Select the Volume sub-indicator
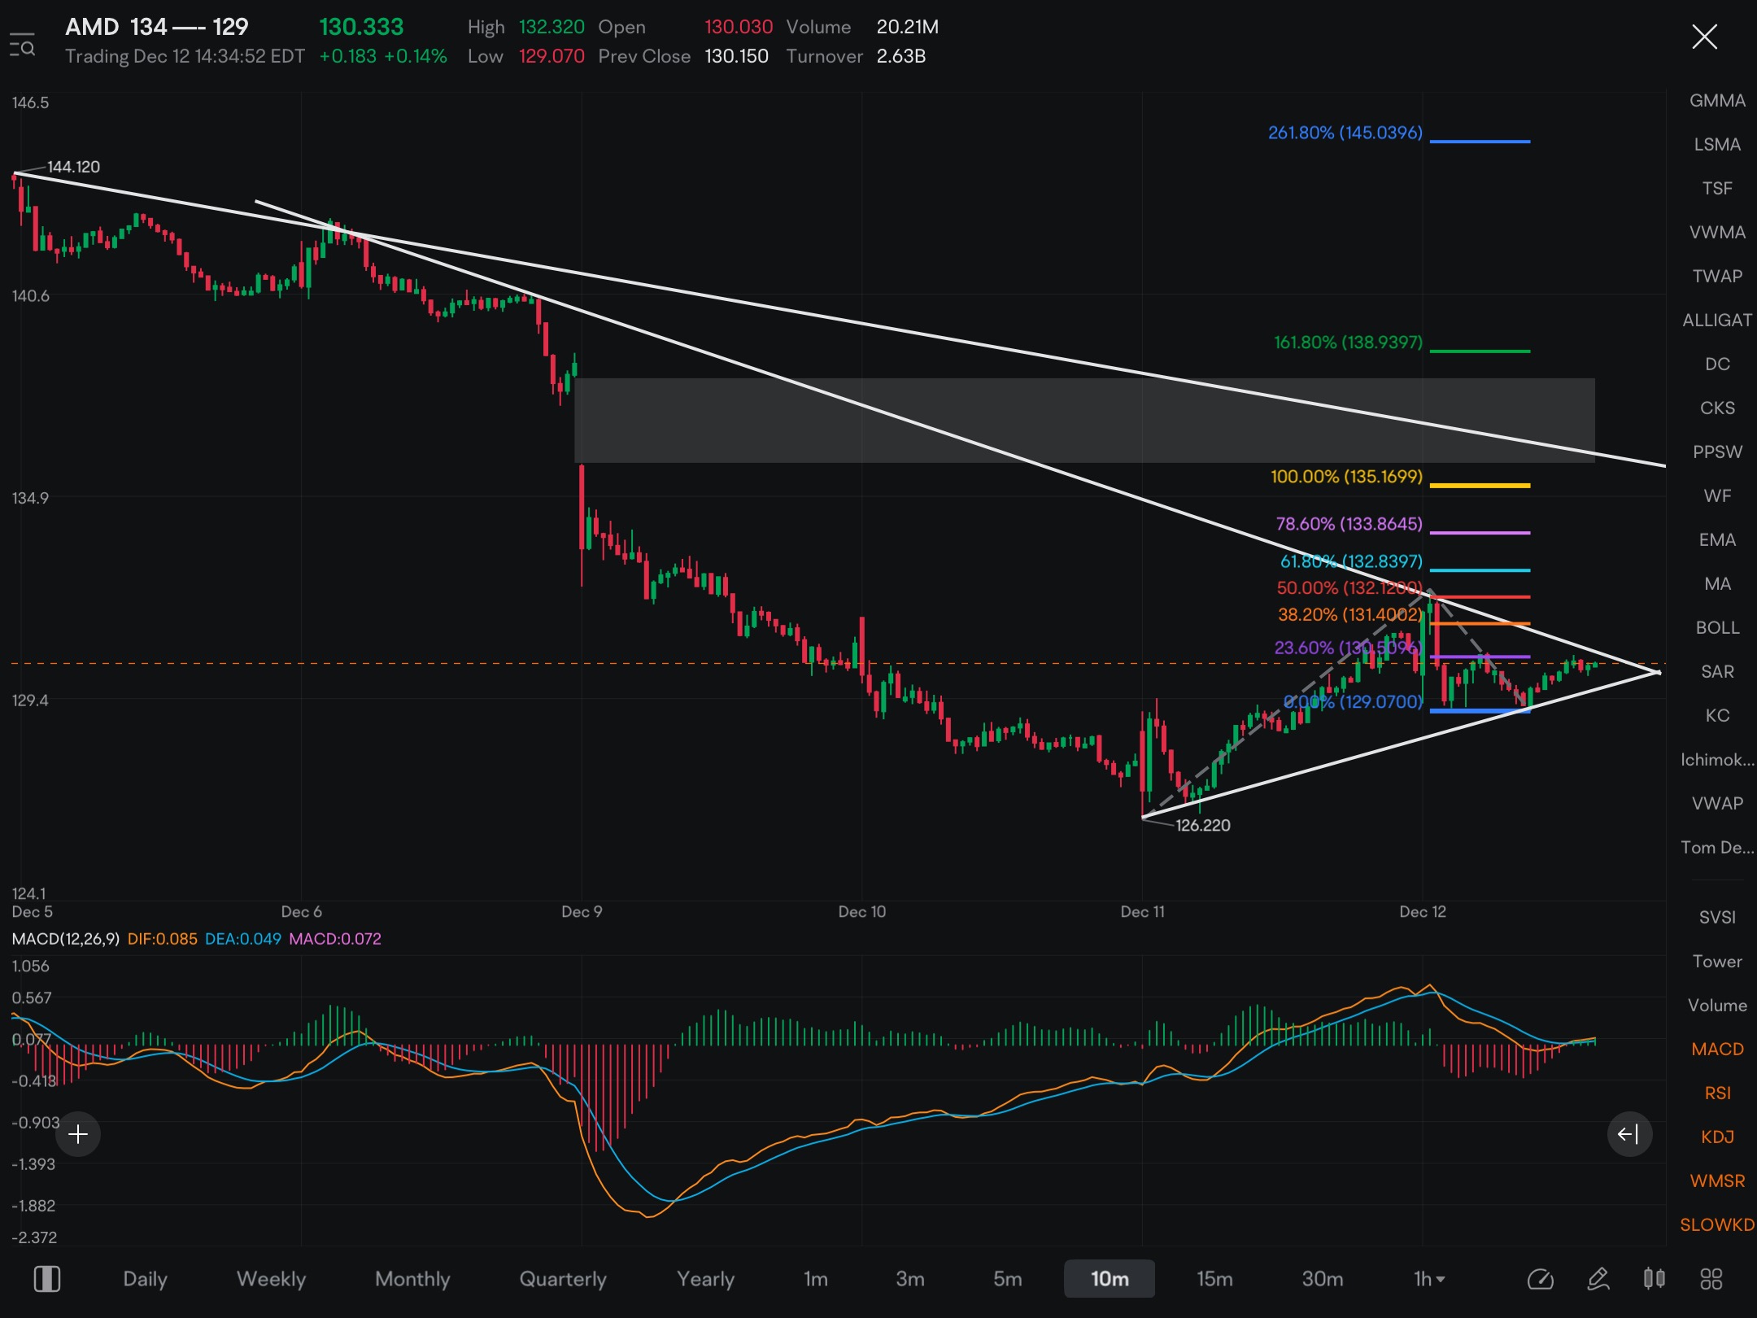The height and width of the screenshot is (1318, 1757). click(1717, 1006)
